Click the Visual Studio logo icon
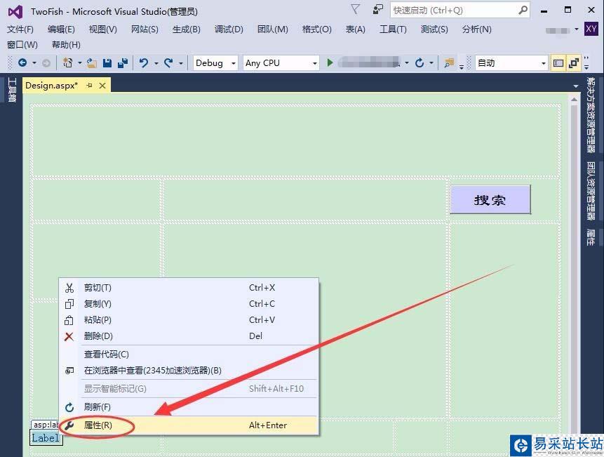Viewport: 604px width, 457px height. (15, 11)
